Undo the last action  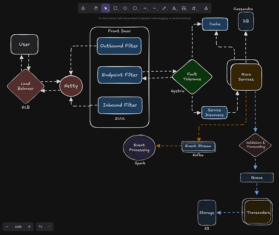point(41,227)
